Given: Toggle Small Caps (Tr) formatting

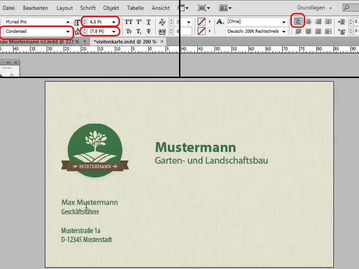Looking at the screenshot, I should pos(129,31).
